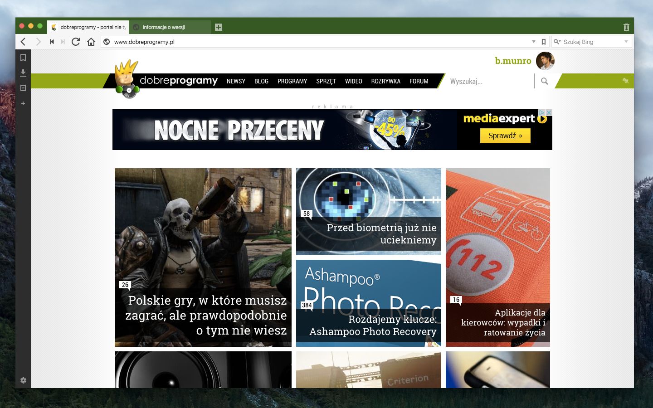Open article Przed biometrią już nie uciekniemy
653x408 pixels.
(369, 212)
